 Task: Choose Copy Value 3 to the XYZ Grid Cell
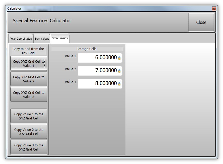point(29,147)
